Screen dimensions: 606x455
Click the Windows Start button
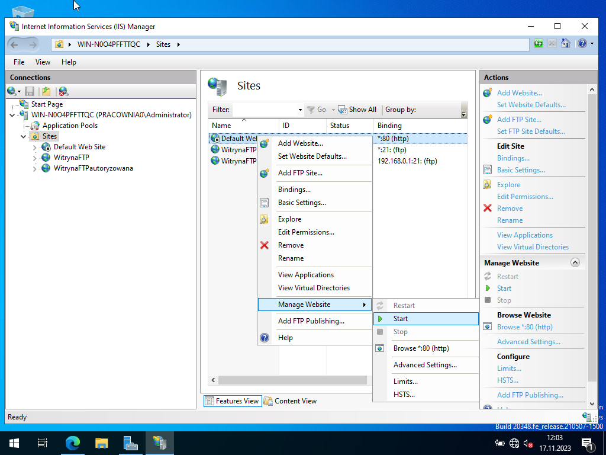point(14,443)
